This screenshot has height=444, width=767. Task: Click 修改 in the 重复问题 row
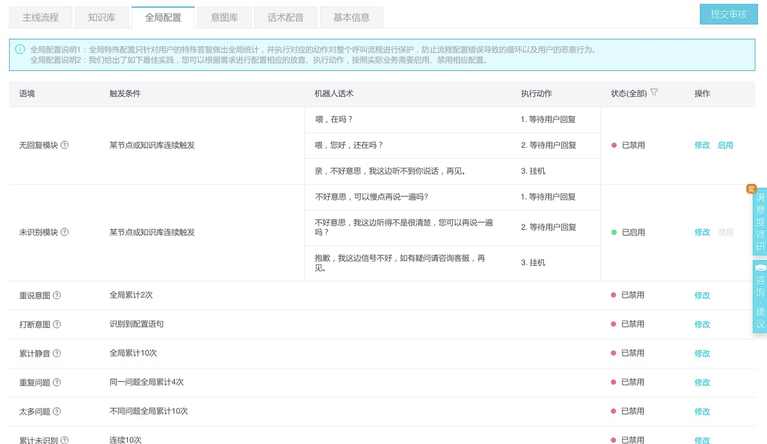coord(702,382)
